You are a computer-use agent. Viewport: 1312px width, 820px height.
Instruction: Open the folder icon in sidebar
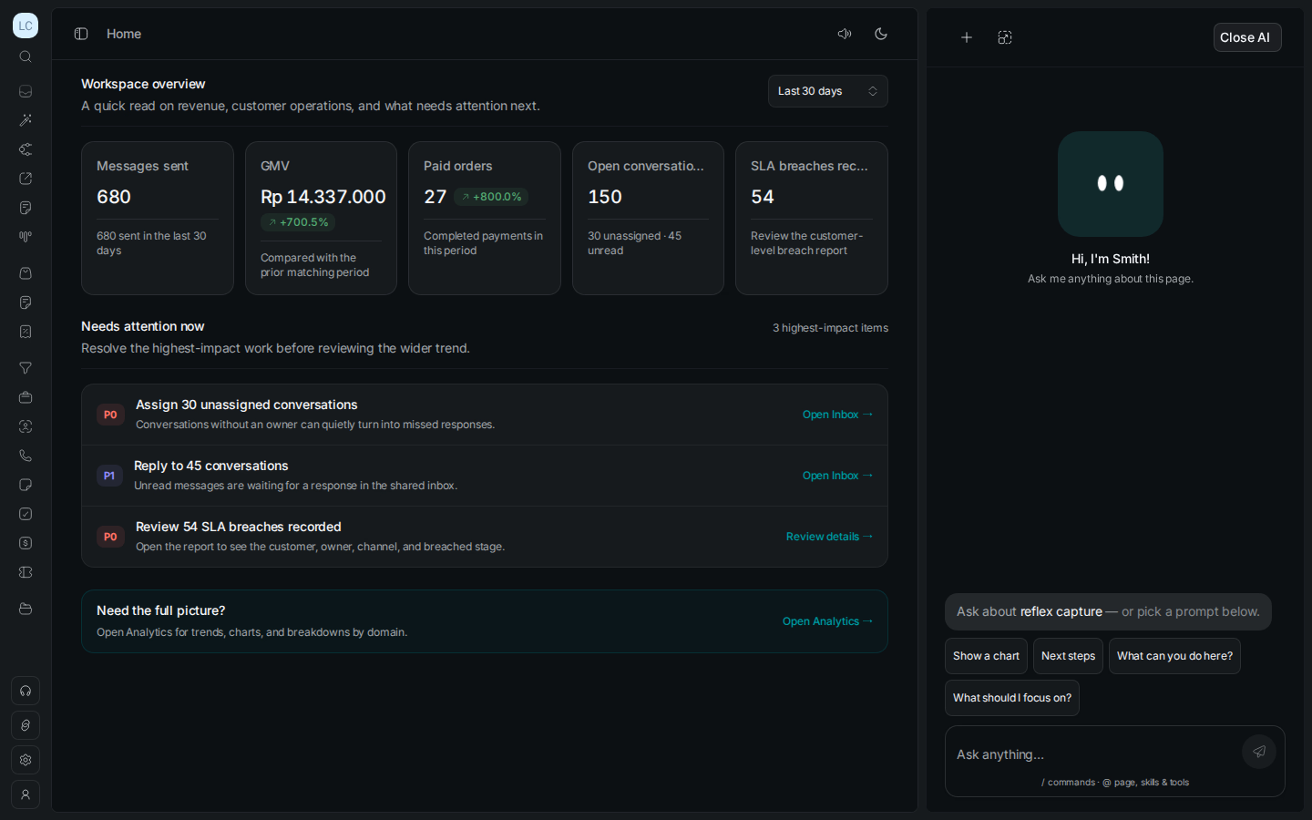[x=26, y=609]
